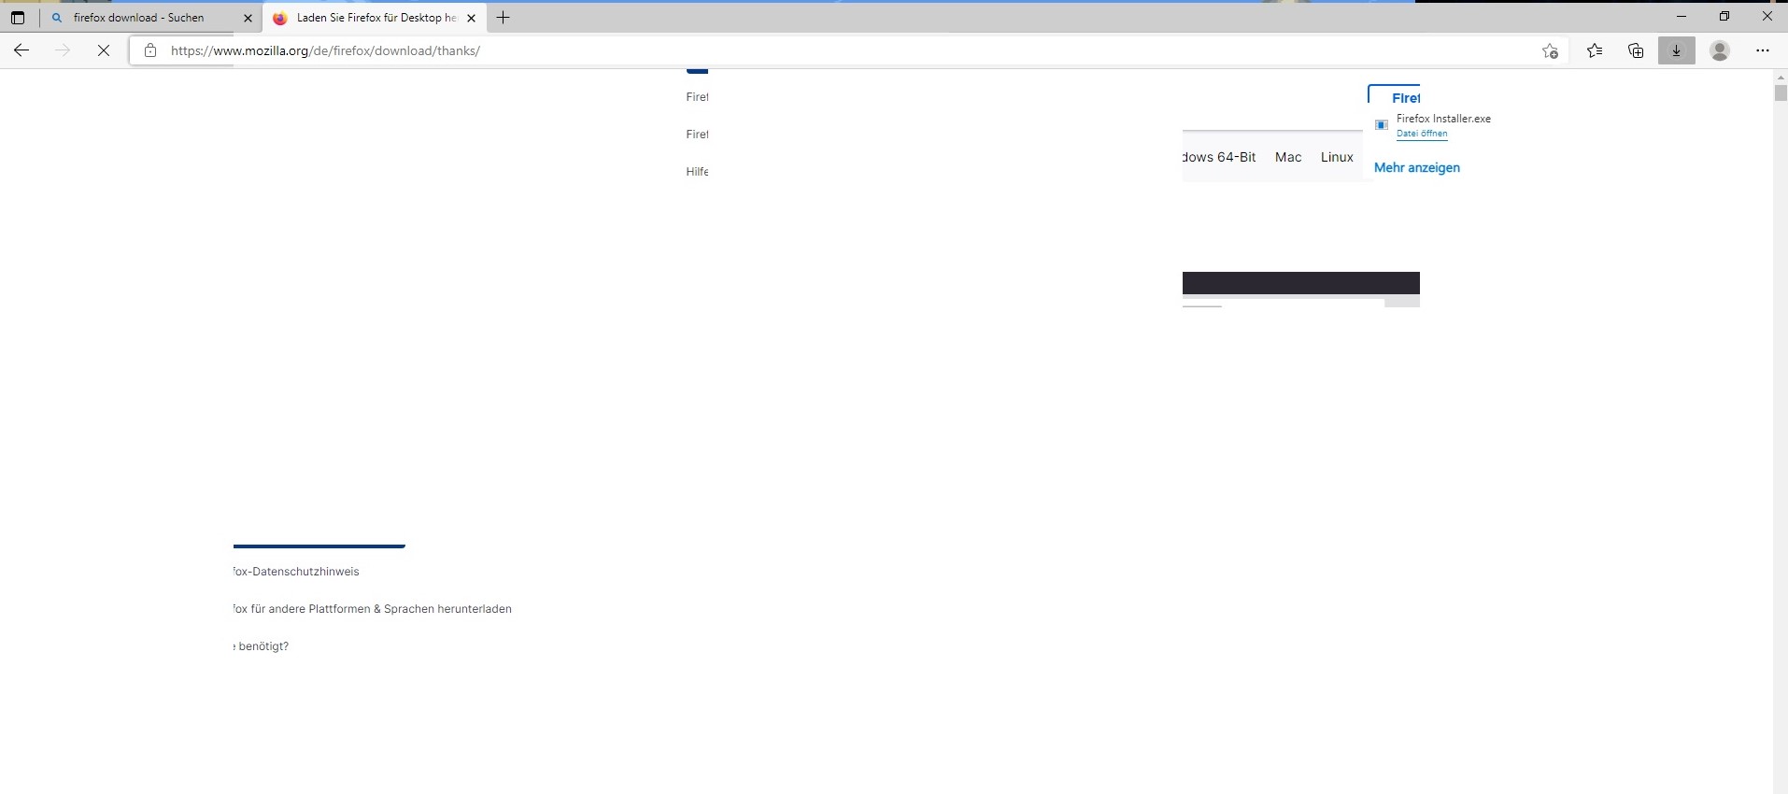Click the Datei öffnen link

click(x=1422, y=134)
